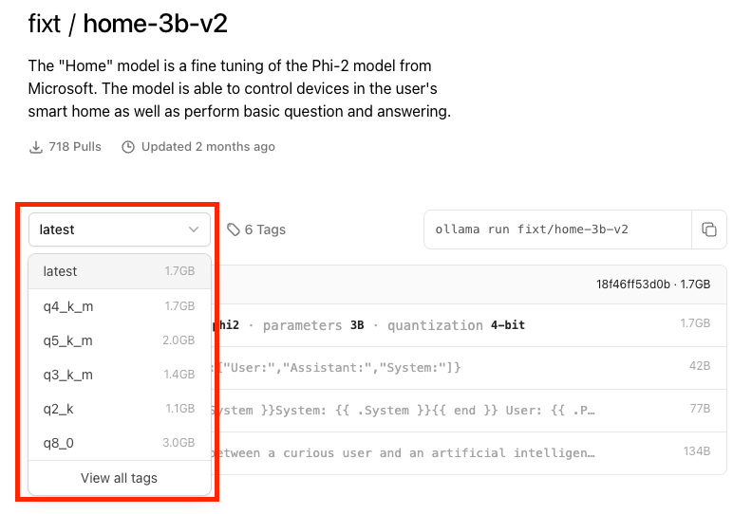Screen dimensions: 752x514
Task: Open the template file row 77B
Action: [x=465, y=410]
